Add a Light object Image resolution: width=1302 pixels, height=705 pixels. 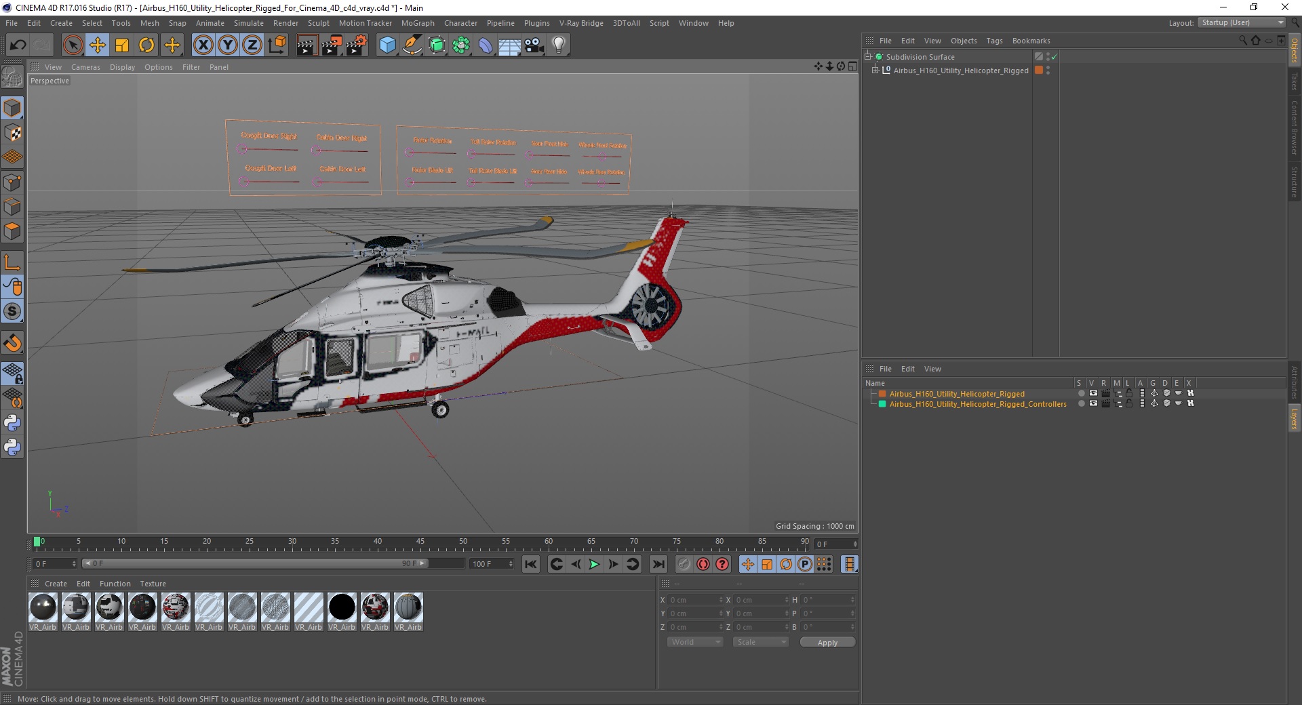(559, 45)
